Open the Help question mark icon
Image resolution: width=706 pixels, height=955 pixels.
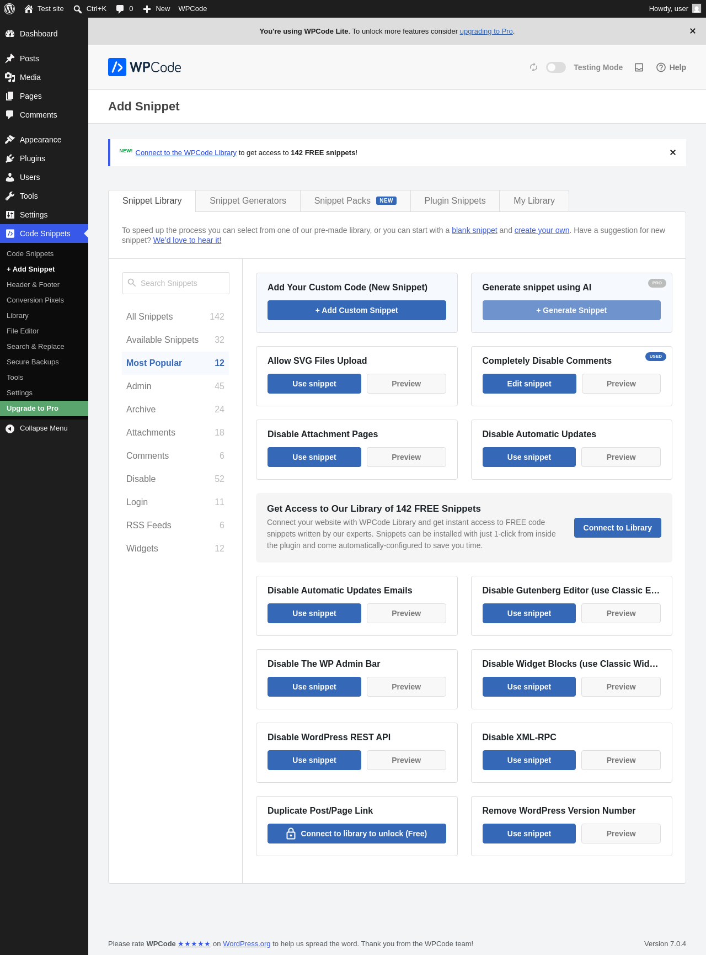pos(661,67)
